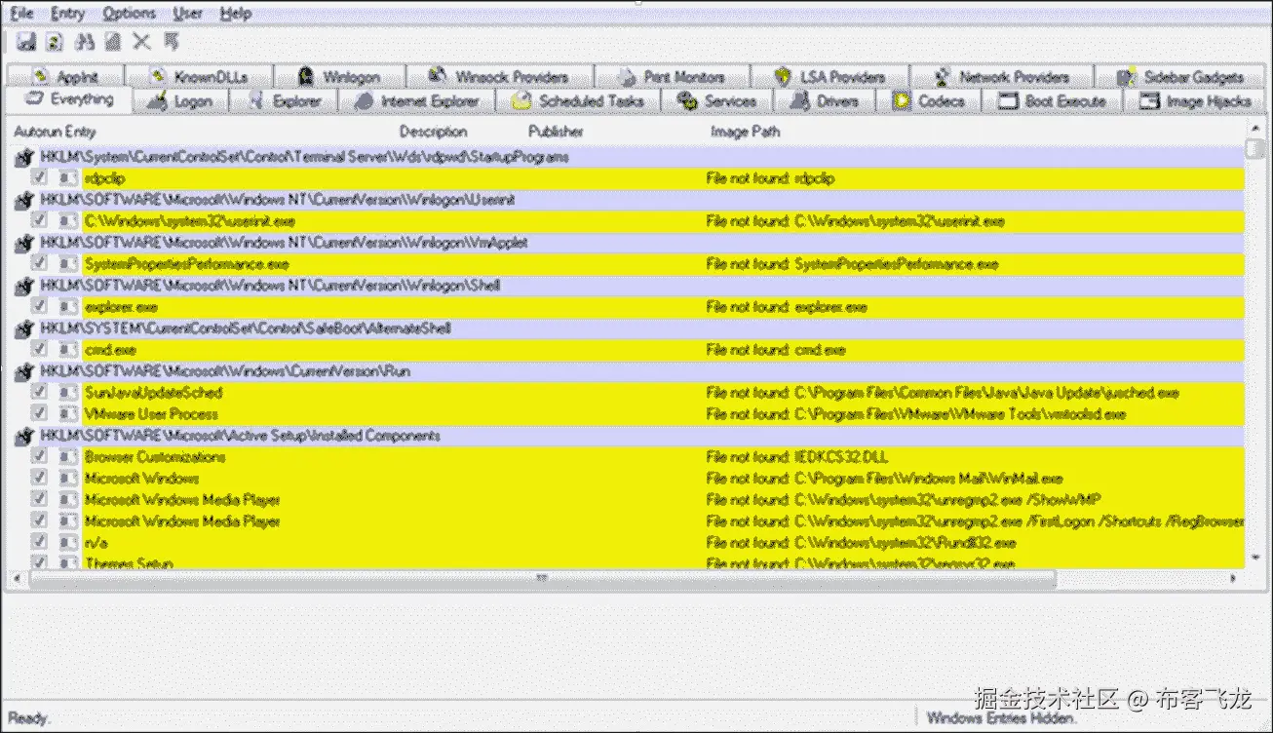
Task: Uncheck the rdpclip entry
Action: pos(38,178)
